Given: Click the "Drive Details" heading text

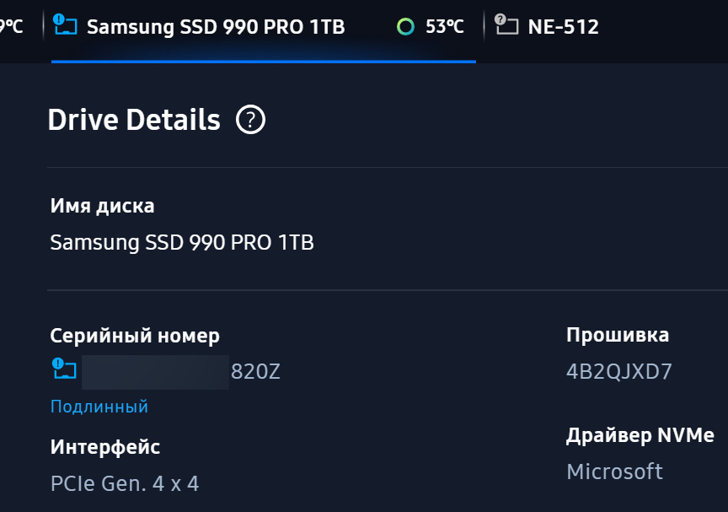Looking at the screenshot, I should 134,121.
